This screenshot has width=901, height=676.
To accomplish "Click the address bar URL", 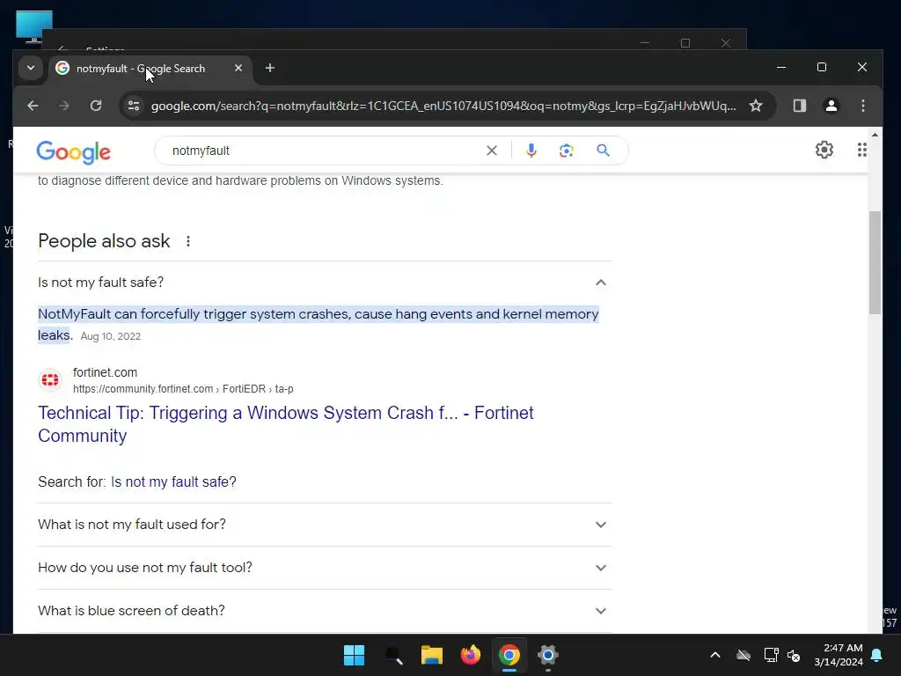I will pos(443,106).
